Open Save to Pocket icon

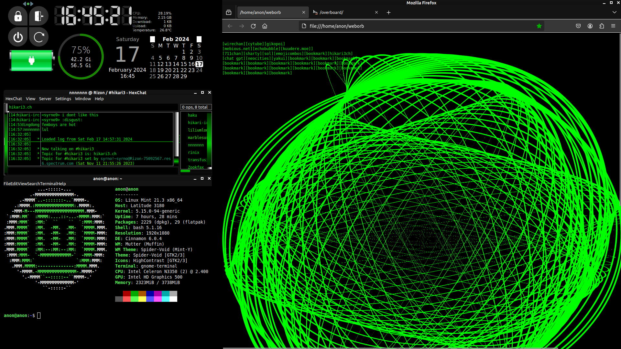[578, 26]
